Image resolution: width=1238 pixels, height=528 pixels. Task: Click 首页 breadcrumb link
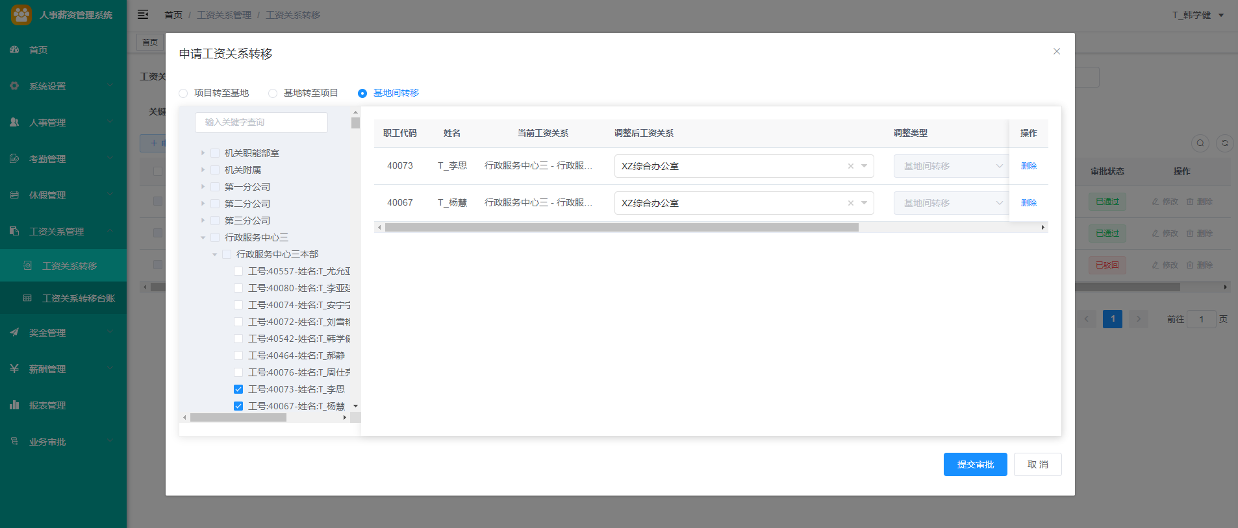pos(173,15)
